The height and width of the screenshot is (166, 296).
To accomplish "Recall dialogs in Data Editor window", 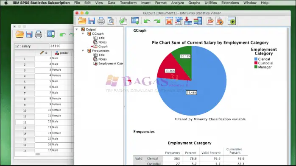I will [51, 34].
